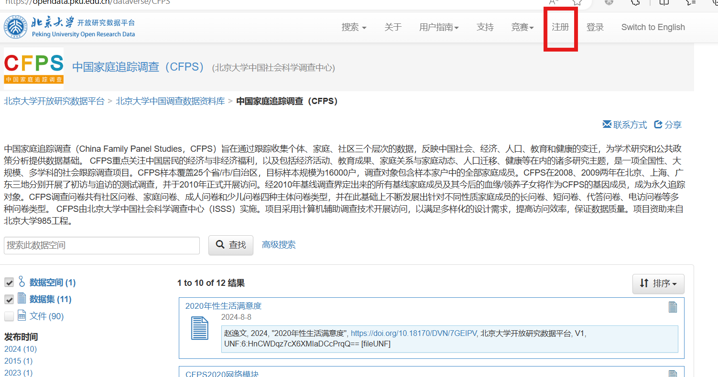Click the share arrow icon beside 分享
718x377 pixels.
(658, 125)
